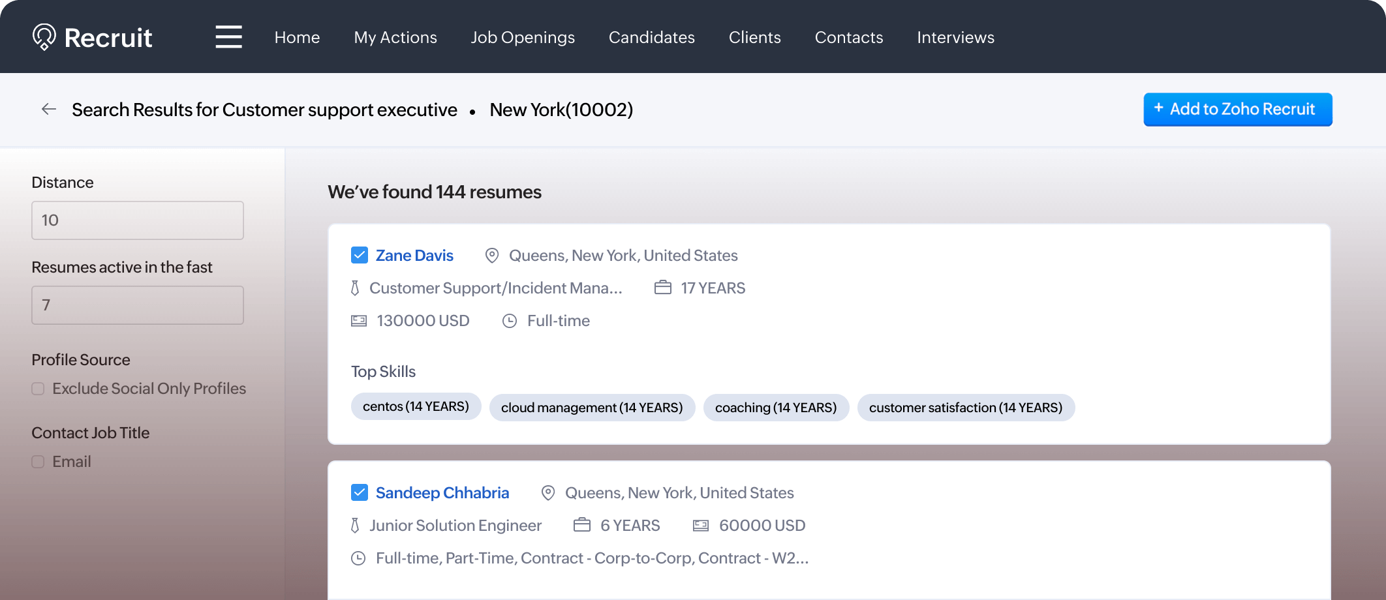Open the Job Openings menu
Image resolution: width=1386 pixels, height=600 pixels.
tap(522, 37)
